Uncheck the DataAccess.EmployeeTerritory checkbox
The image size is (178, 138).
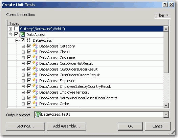(29, 92)
